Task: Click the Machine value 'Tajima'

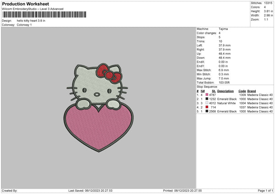Action: tap(223, 29)
